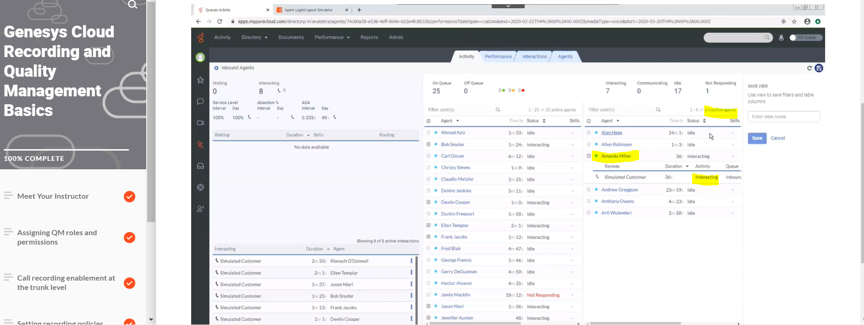
Task: Switch to the Interactions tab
Action: tap(535, 57)
